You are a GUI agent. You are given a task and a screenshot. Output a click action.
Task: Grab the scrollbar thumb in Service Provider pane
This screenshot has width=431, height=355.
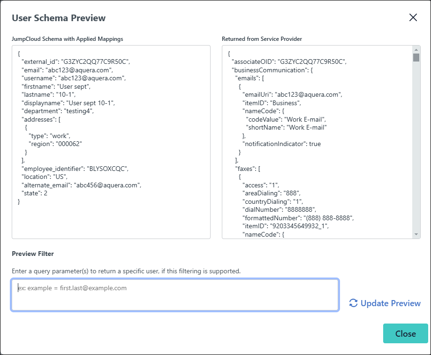click(416, 58)
